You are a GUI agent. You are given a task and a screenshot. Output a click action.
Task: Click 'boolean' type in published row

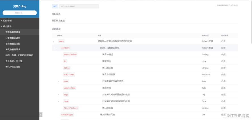(206, 75)
